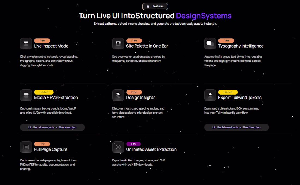
Task: Click the Site Palette in One Bar icon
Action: (118, 44)
